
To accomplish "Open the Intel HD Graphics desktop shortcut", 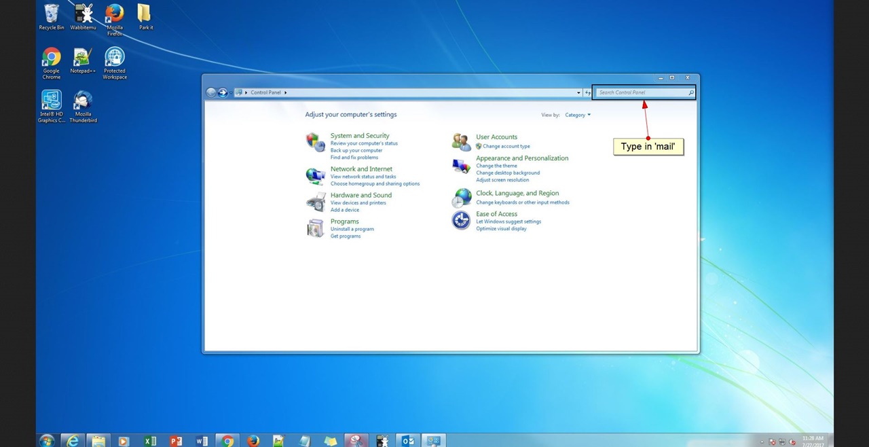I will [x=52, y=107].
